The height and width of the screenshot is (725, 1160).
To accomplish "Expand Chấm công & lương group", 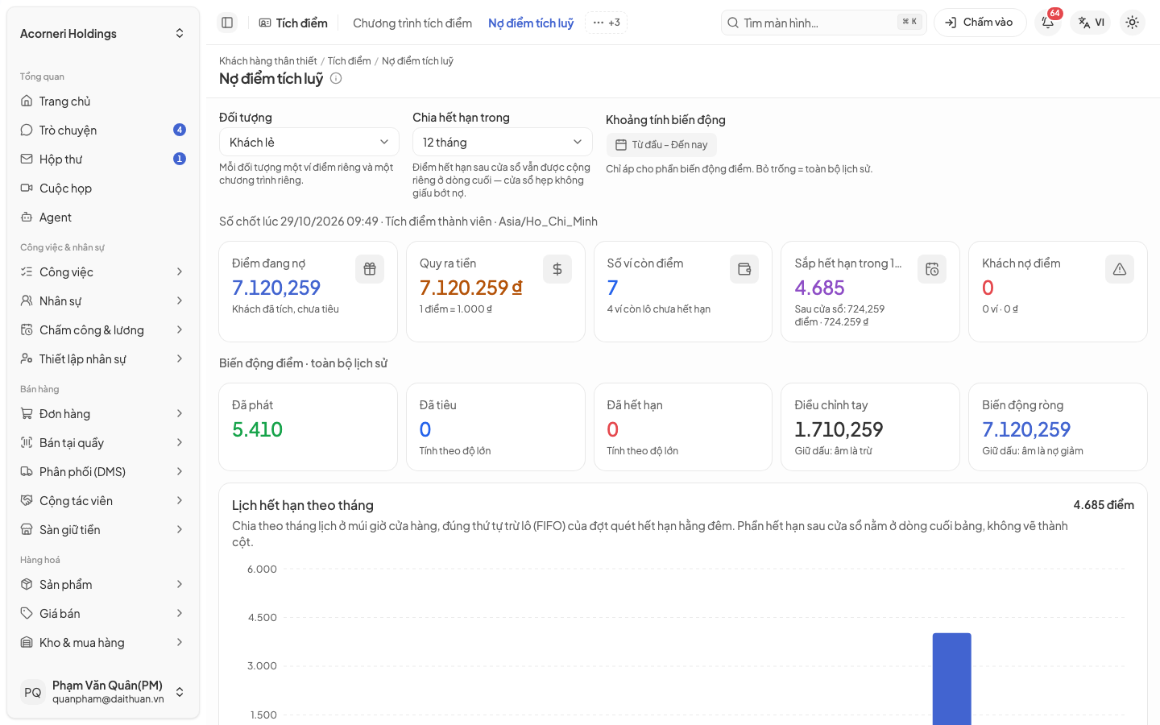I will [103, 330].
